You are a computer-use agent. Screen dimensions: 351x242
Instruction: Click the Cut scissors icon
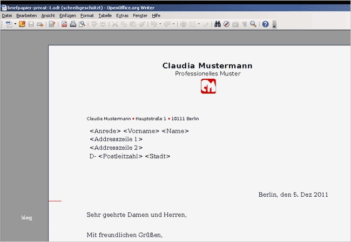click(115, 24)
